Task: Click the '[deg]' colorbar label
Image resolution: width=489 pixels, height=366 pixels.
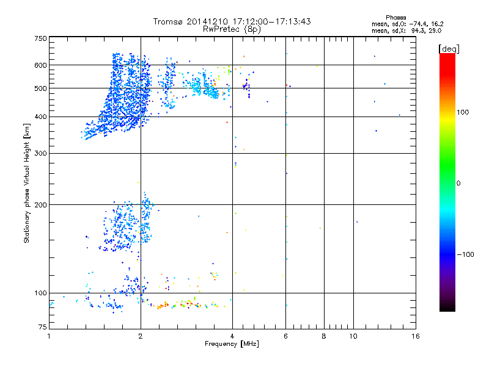Action: pyautogui.click(x=449, y=49)
